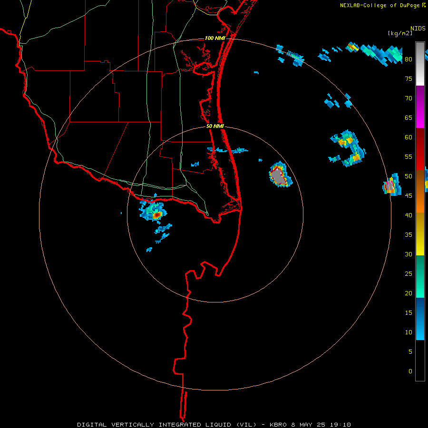428x428 pixels.
Task: Click the dark red segment of color bar
Action: tap(420, 149)
